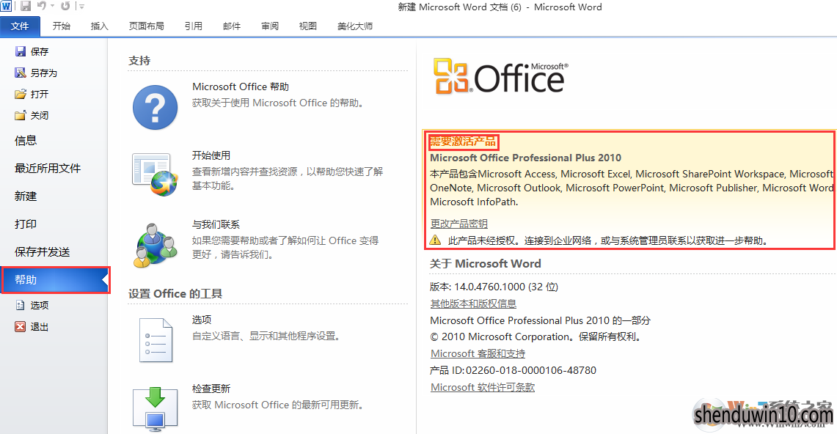
Task: Switch to the 开始 ribbon tab
Action: pos(62,26)
